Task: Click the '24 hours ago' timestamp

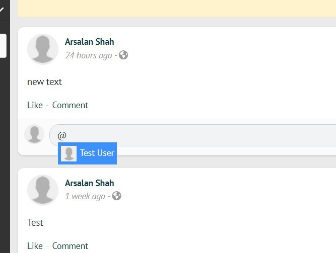Action: click(88, 55)
